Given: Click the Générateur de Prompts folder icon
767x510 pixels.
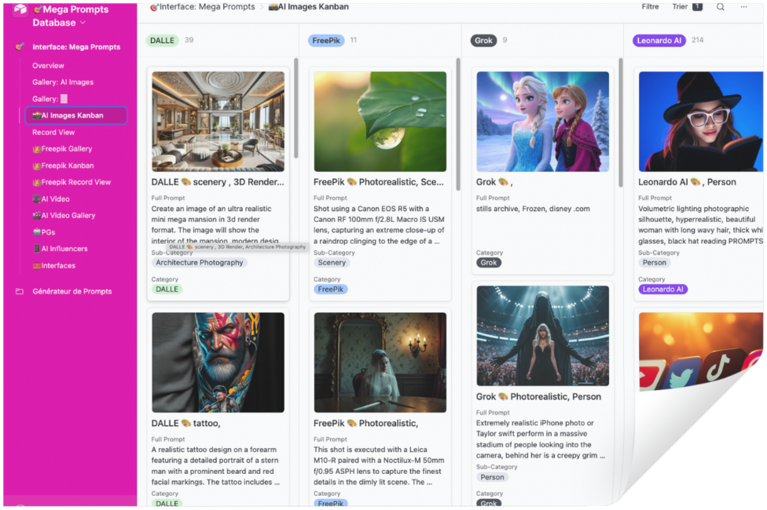Looking at the screenshot, I should pyautogui.click(x=20, y=291).
